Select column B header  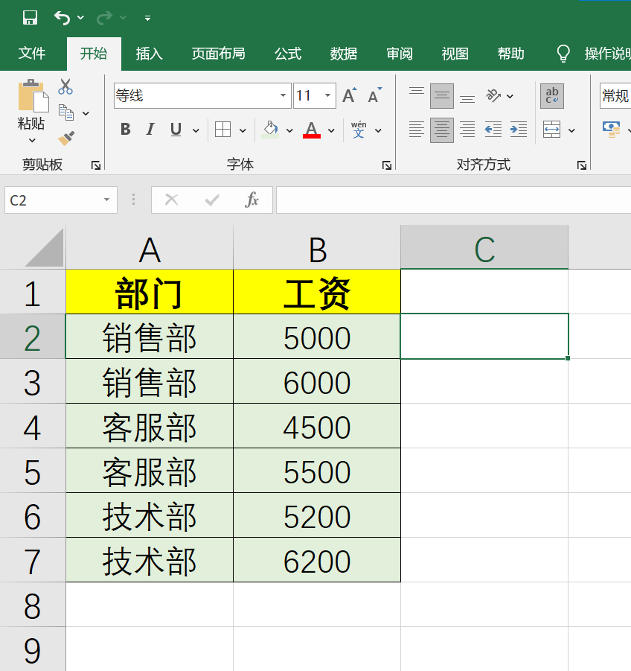point(317,248)
